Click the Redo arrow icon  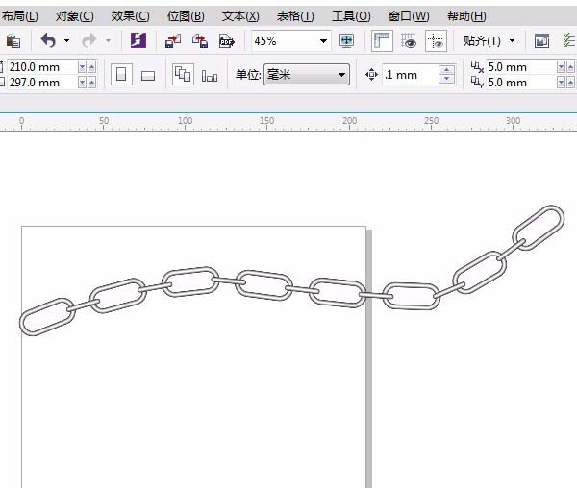89,40
